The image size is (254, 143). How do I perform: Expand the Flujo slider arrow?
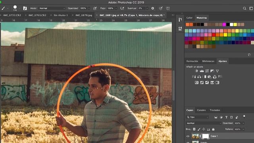(x=116, y=8)
